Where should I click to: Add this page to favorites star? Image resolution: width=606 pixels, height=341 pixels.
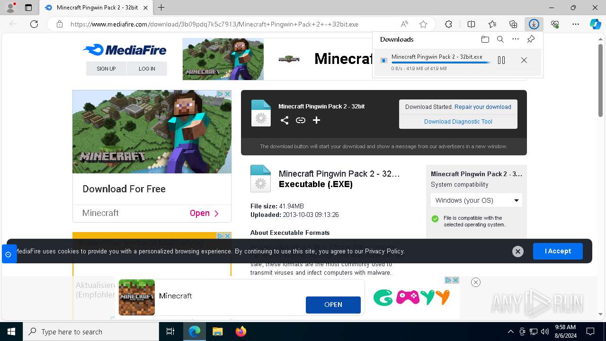(x=423, y=24)
